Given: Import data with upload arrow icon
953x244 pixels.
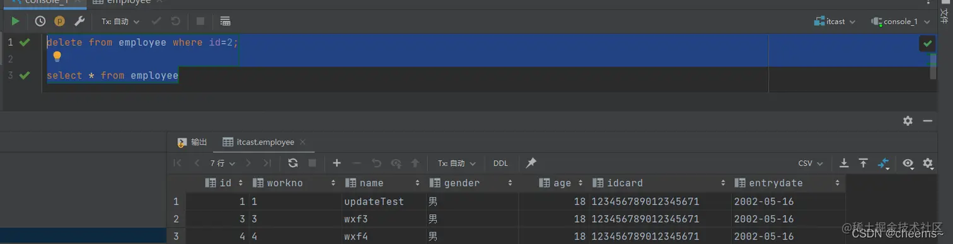Looking at the screenshot, I should [863, 163].
